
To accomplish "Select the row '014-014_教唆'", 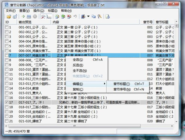I will 89,88.
